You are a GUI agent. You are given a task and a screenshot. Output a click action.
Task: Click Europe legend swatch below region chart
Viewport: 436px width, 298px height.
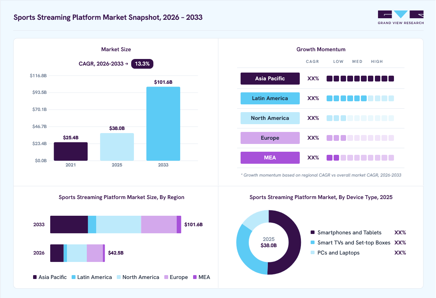click(166, 277)
